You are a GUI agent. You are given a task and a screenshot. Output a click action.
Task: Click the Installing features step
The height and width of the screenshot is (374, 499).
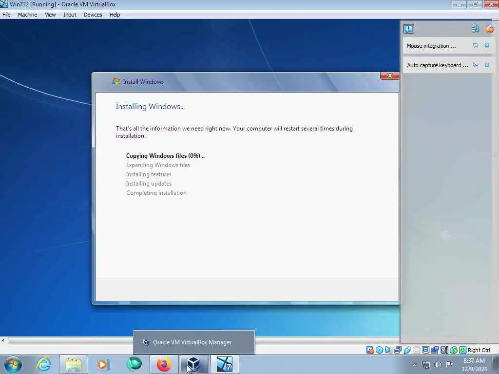pos(149,174)
